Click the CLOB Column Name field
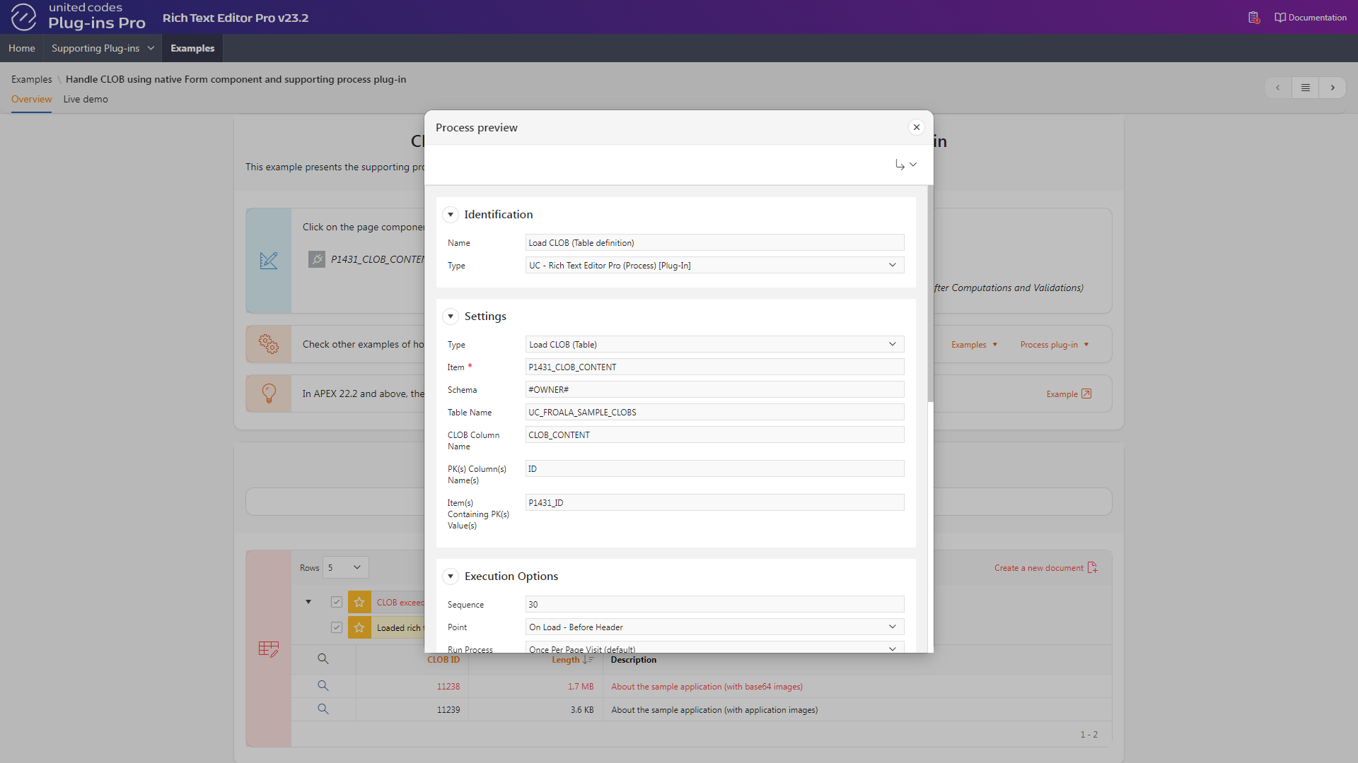This screenshot has width=1358, height=763. click(714, 435)
